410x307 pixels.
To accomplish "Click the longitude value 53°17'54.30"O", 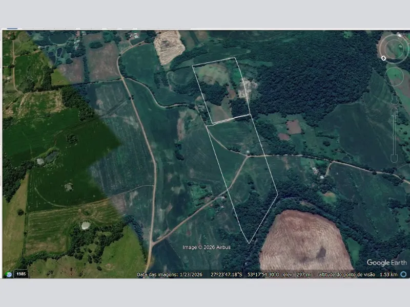I will coord(263,274).
